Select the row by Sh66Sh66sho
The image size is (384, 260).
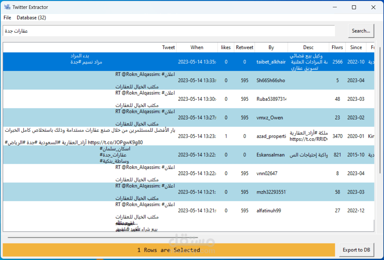point(189,80)
